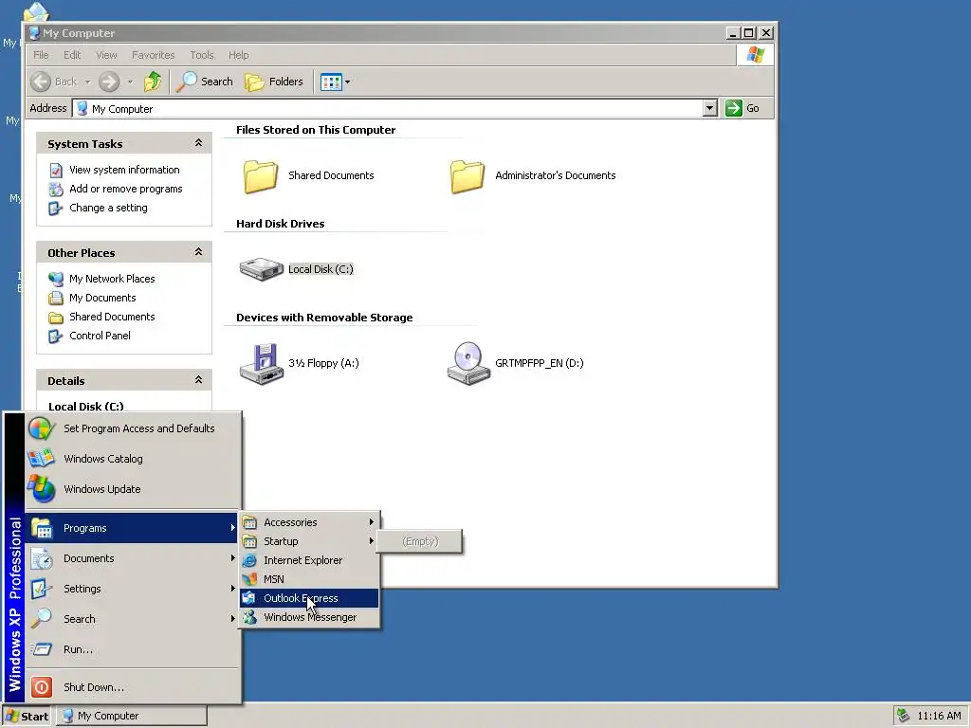The image size is (971, 728).
Task: Open Windows Catalog from Start menu
Action: pos(132,459)
